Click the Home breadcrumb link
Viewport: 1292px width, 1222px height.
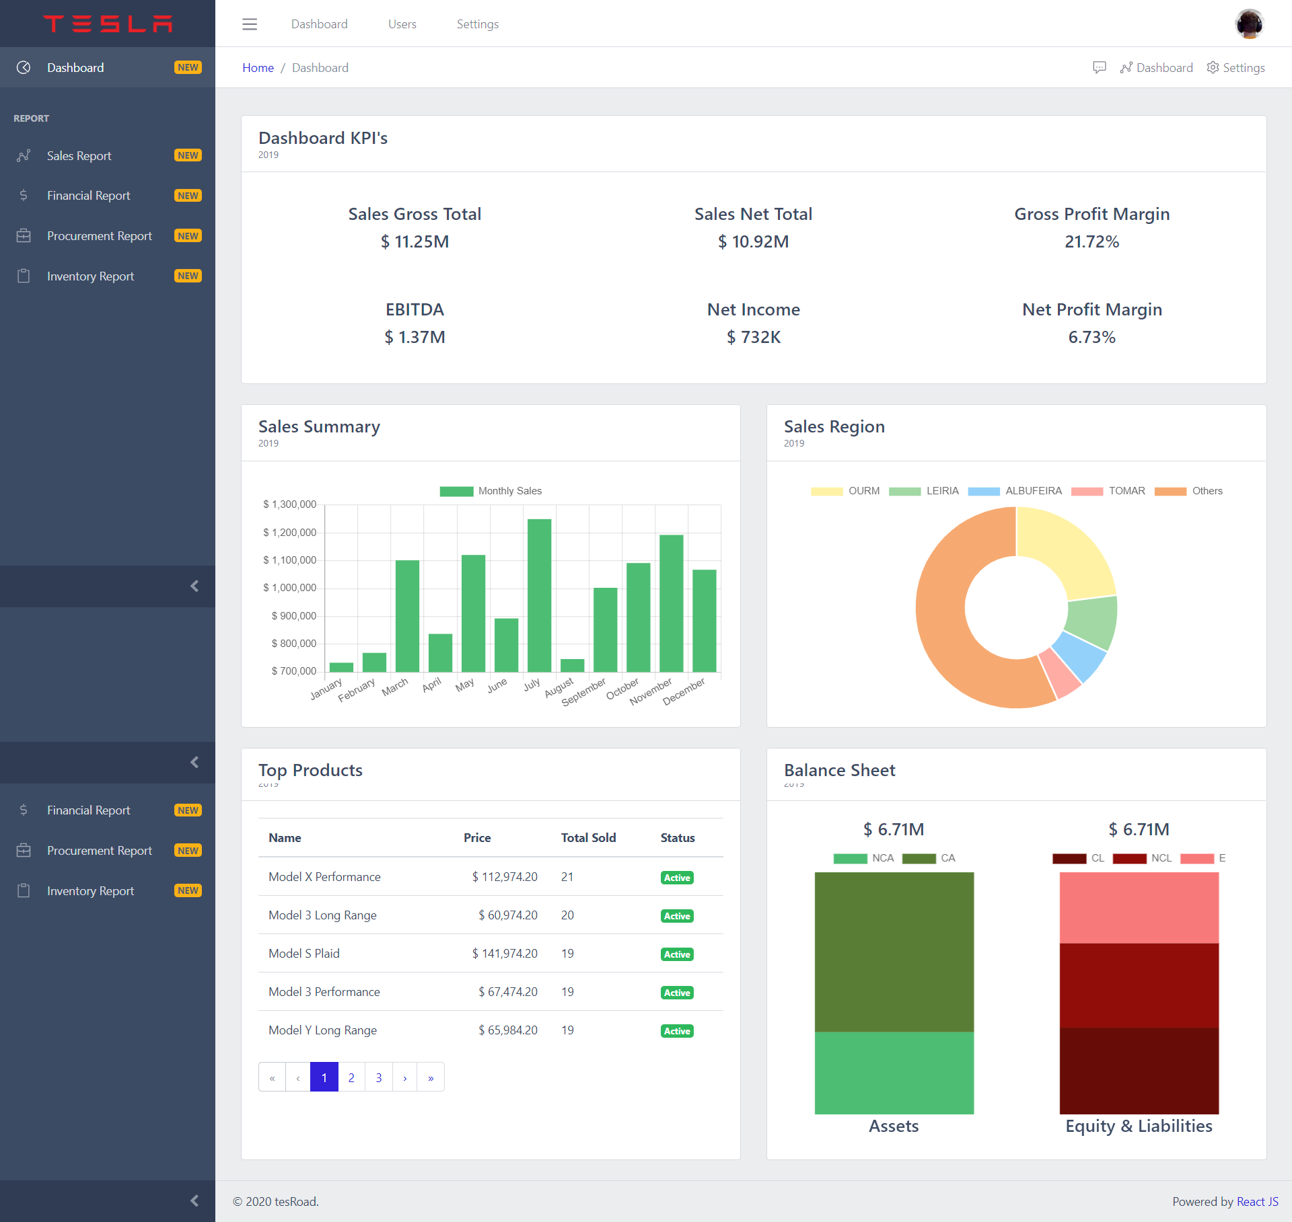(258, 67)
